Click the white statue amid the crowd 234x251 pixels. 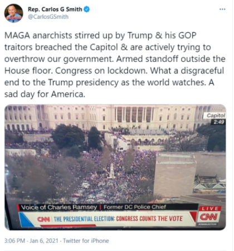coord(112,171)
